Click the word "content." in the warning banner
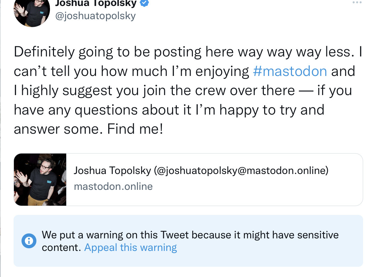Screen dimensions: 376x277 click(x=61, y=248)
